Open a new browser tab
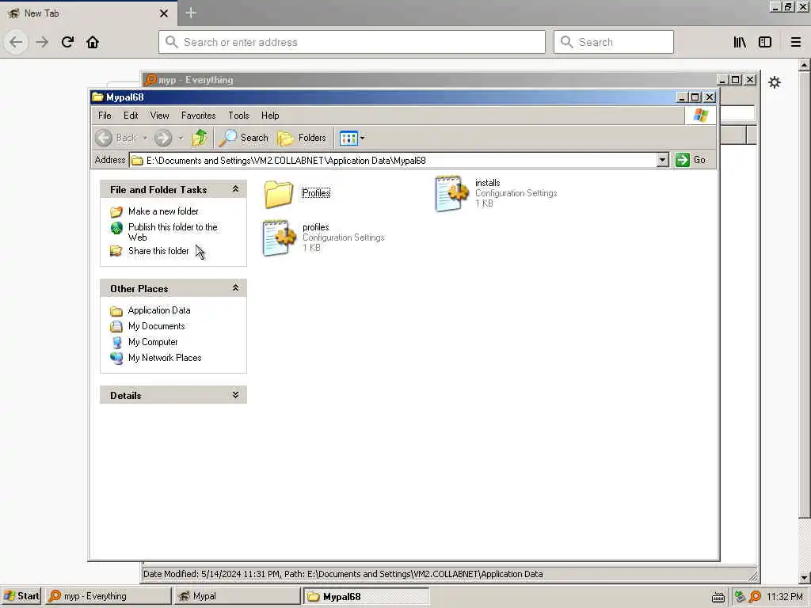The width and height of the screenshot is (811, 608). (190, 13)
